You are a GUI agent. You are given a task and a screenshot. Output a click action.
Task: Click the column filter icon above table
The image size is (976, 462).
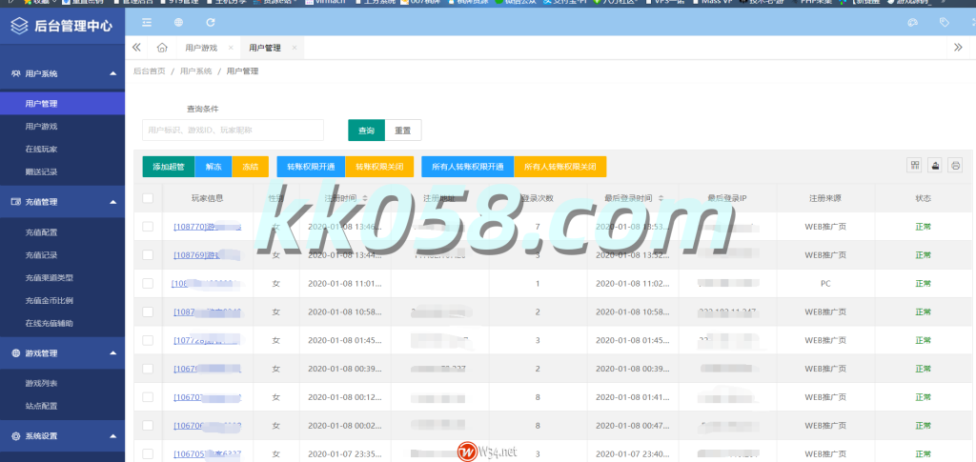[915, 166]
